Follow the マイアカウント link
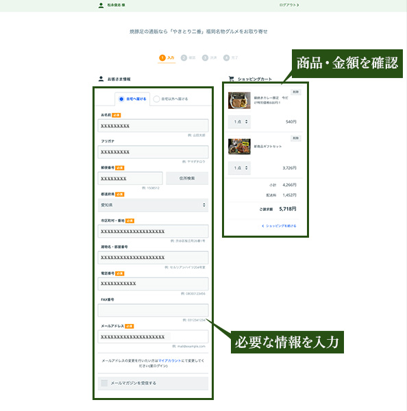The width and height of the screenshot is (407, 411). tap(170, 361)
